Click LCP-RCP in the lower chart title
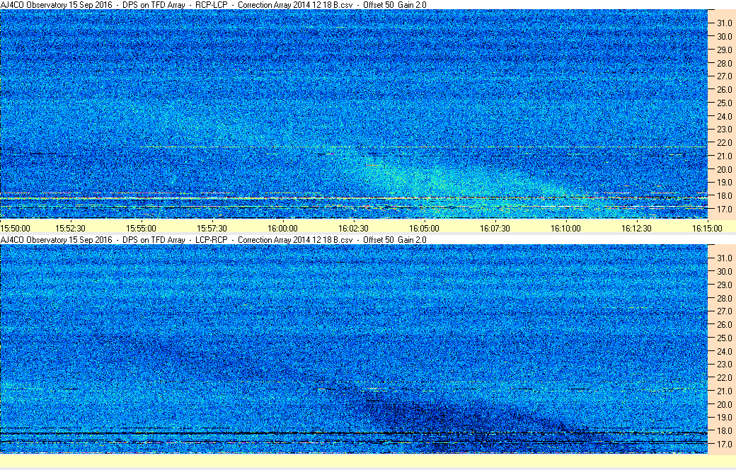This screenshot has height=470, width=736. (x=211, y=239)
